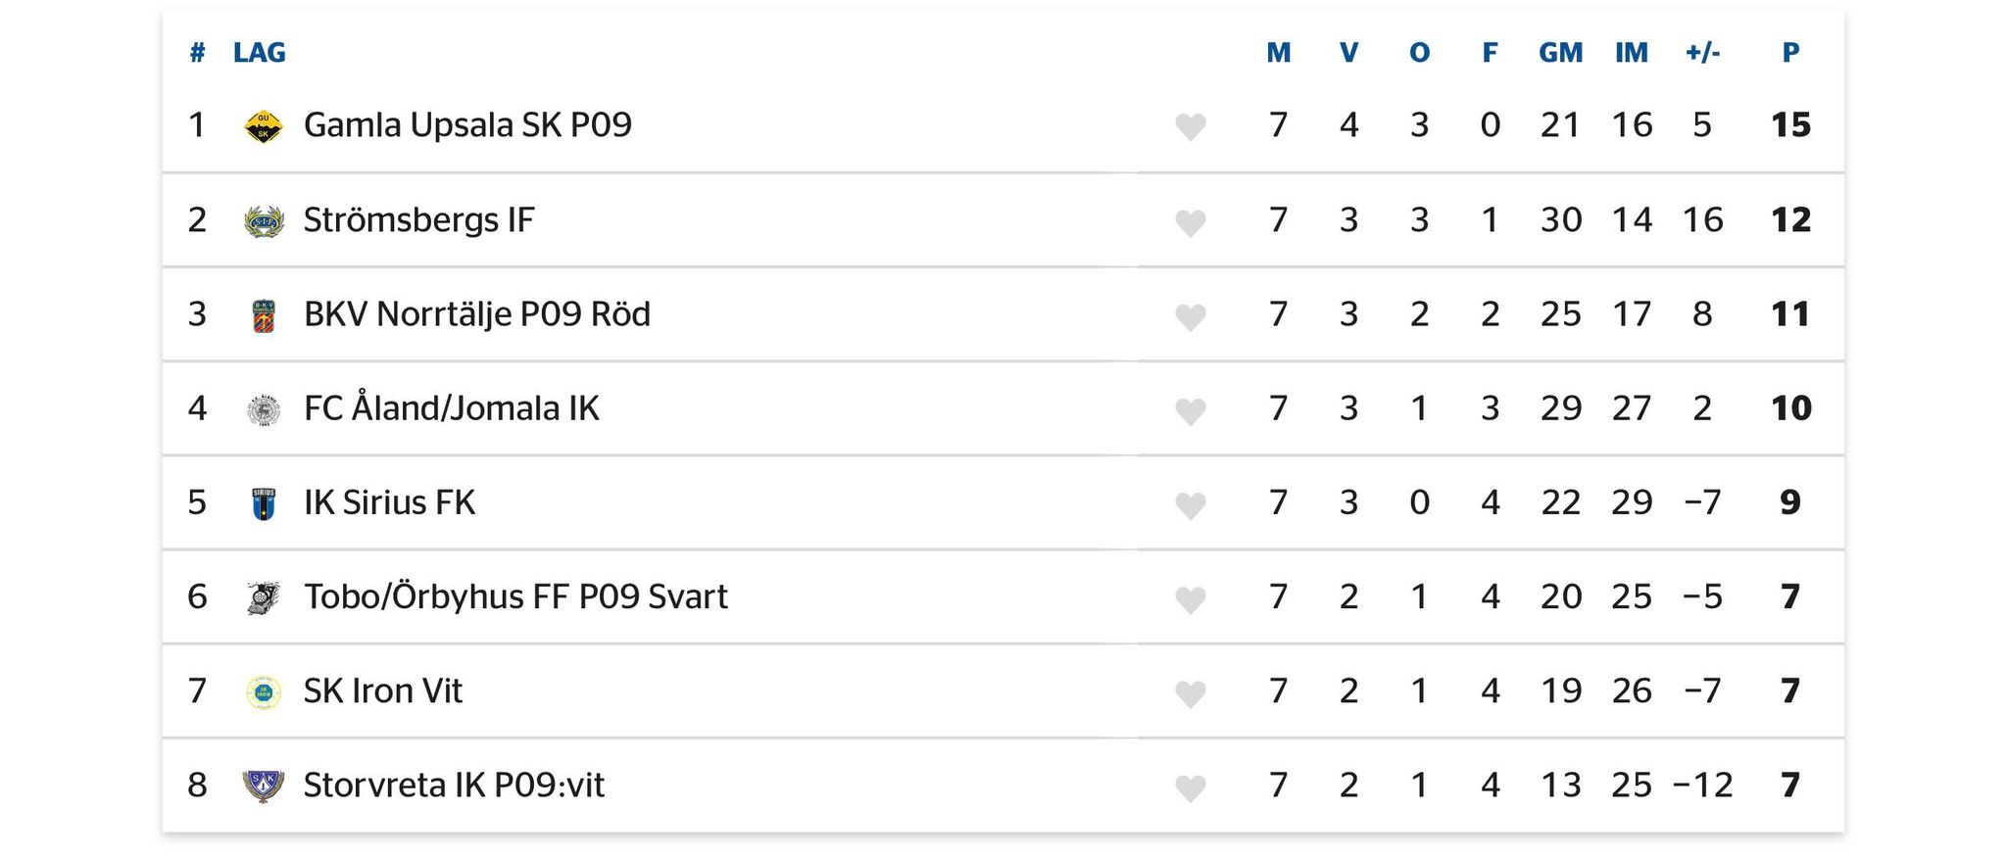Image resolution: width=2007 pixels, height=858 pixels.
Task: Click the FC Åland/Jomala IK emblem
Action: [x=263, y=409]
